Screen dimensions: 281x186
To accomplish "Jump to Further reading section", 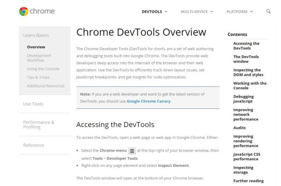I will point(248,181).
